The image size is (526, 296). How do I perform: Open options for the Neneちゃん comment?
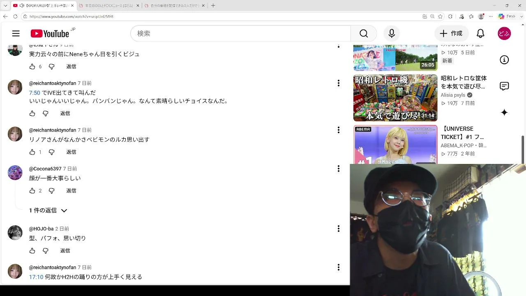point(339,46)
